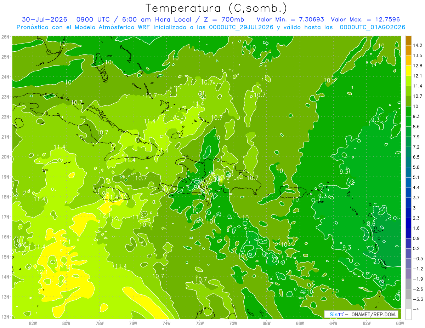Click the colorbar label "-4"
425x328 pixels.
416,309
